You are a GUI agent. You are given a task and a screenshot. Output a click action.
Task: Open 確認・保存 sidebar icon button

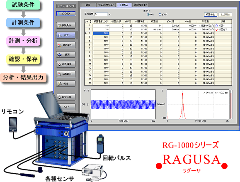click(66, 64)
